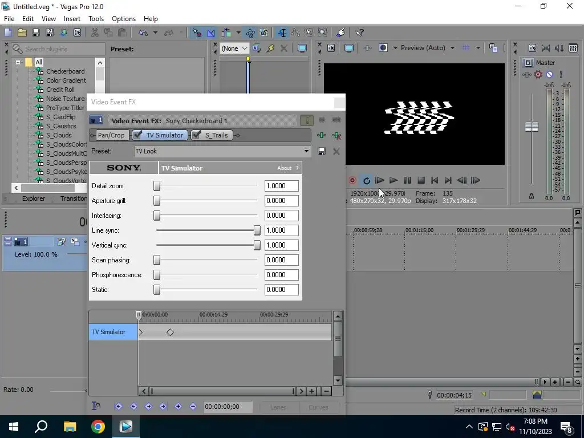The width and height of the screenshot is (584, 438).
Task: Click the Line sync slider handle
Action: pos(257,230)
